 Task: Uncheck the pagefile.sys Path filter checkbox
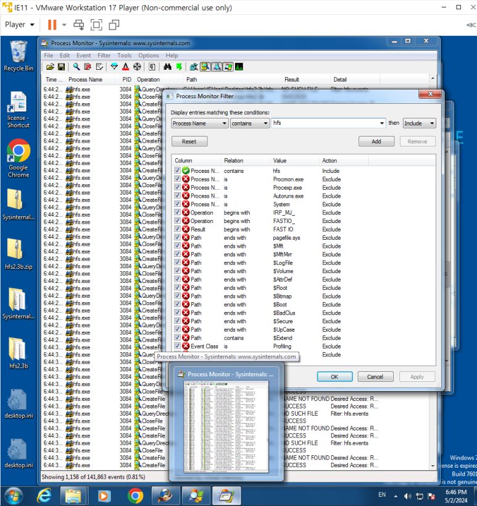[x=177, y=237]
